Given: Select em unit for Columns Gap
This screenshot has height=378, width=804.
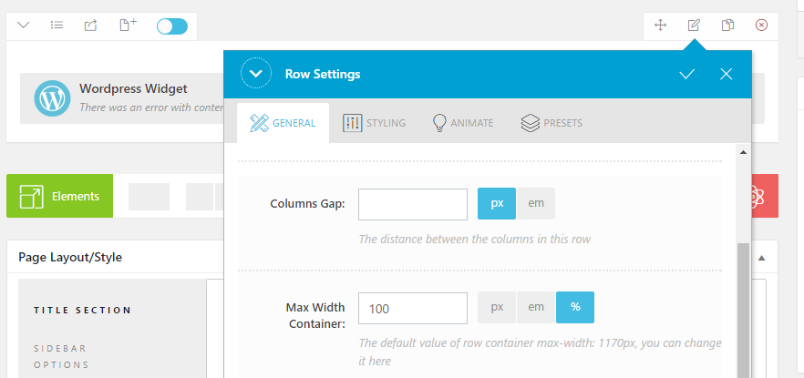Looking at the screenshot, I should point(536,204).
